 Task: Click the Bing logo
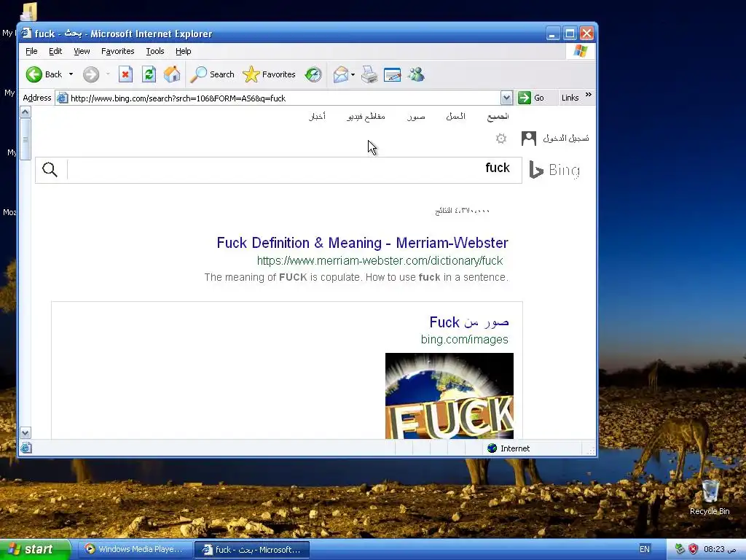[554, 170]
